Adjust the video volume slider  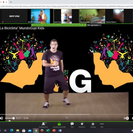click(10, 118)
